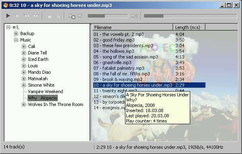This screenshot has width=242, height=154.
Task: Collapse the Music folder
Action: [x=16, y=40]
